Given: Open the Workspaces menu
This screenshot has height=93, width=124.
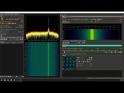Looking at the screenshot, I should coord(7,14).
